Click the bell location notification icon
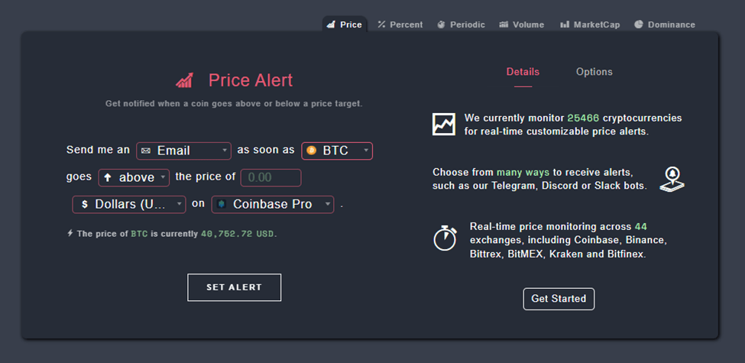Image resolution: width=745 pixels, height=363 pixels. (x=672, y=179)
